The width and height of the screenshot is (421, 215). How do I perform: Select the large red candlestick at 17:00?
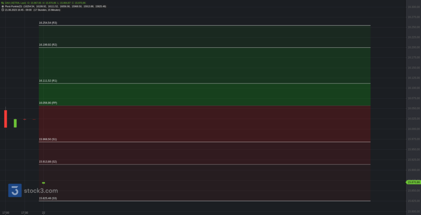point(6,119)
